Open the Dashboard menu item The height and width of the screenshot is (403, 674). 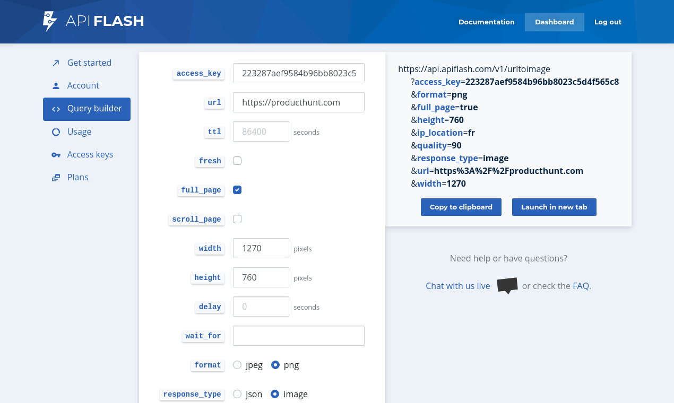(554, 22)
